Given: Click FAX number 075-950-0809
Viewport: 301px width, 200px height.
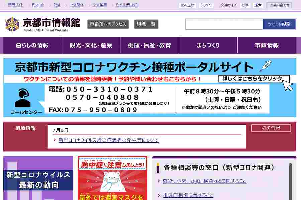Looking at the screenshot, I should pyautogui.click(x=101, y=110).
